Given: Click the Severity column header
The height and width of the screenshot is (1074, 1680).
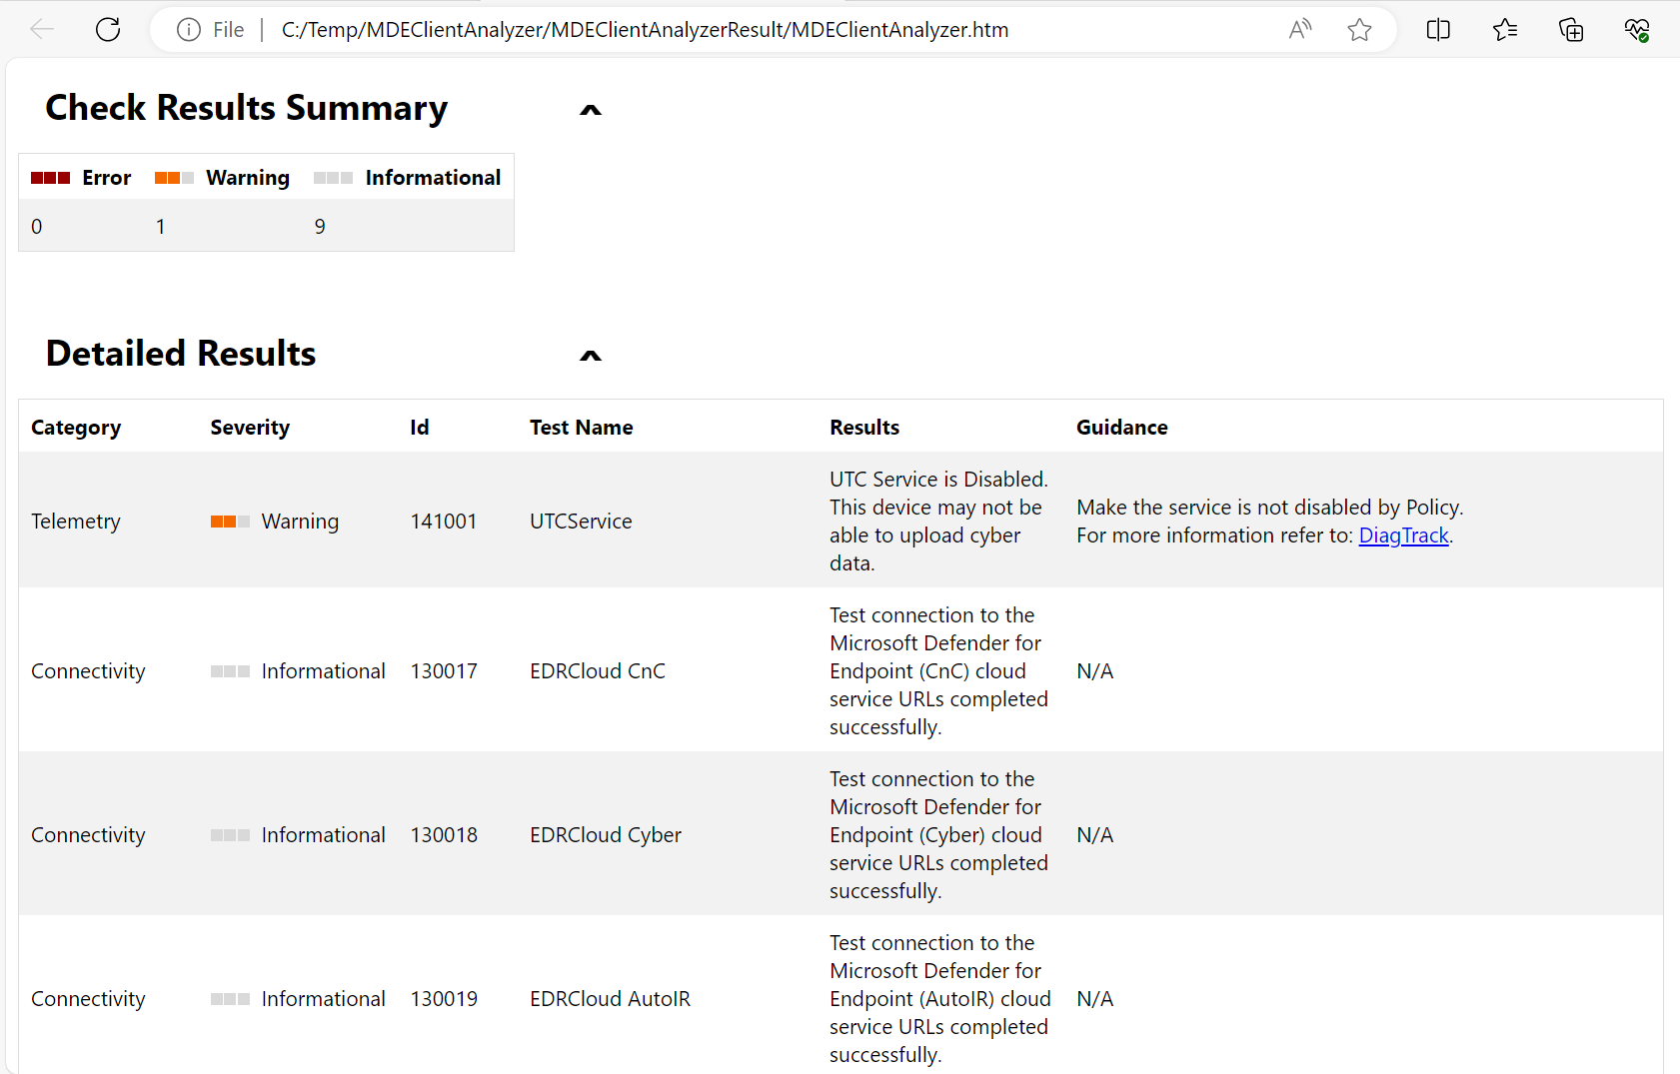Looking at the screenshot, I should pos(250,428).
